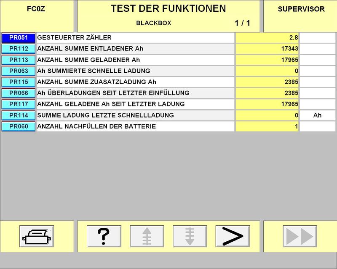This screenshot has width=337, height=269.
Task: Select parameter PR112 button
Action: click(x=19, y=49)
